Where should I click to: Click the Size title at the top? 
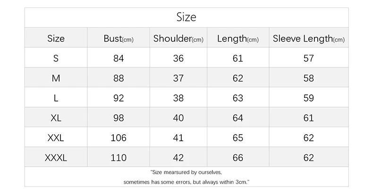(x=186, y=17)
